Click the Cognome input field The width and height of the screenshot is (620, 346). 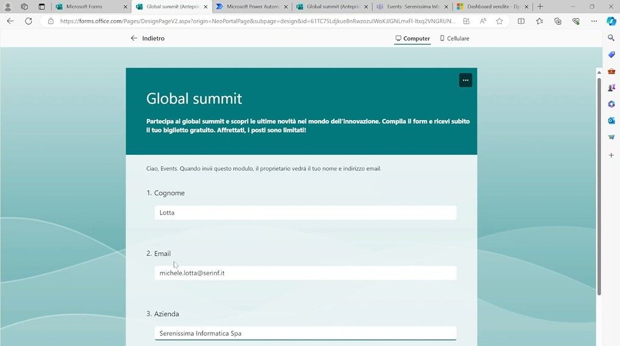pyautogui.click(x=305, y=213)
